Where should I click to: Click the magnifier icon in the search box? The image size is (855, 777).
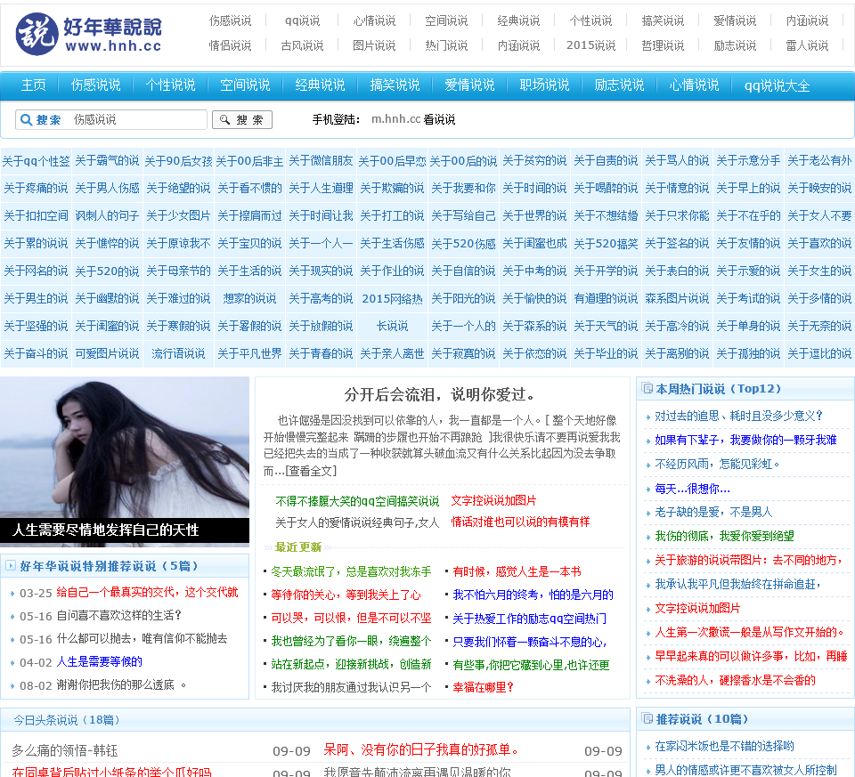tap(26, 119)
